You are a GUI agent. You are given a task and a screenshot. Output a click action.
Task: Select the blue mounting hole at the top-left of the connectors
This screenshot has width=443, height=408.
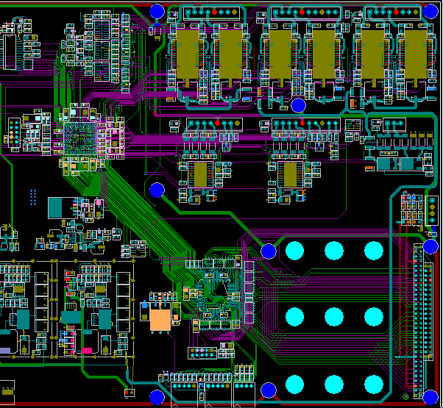pyautogui.click(x=157, y=11)
